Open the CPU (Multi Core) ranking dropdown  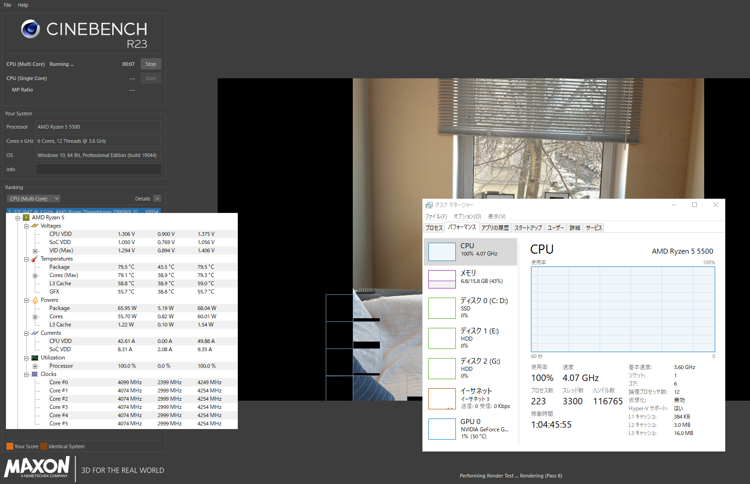[x=34, y=199]
